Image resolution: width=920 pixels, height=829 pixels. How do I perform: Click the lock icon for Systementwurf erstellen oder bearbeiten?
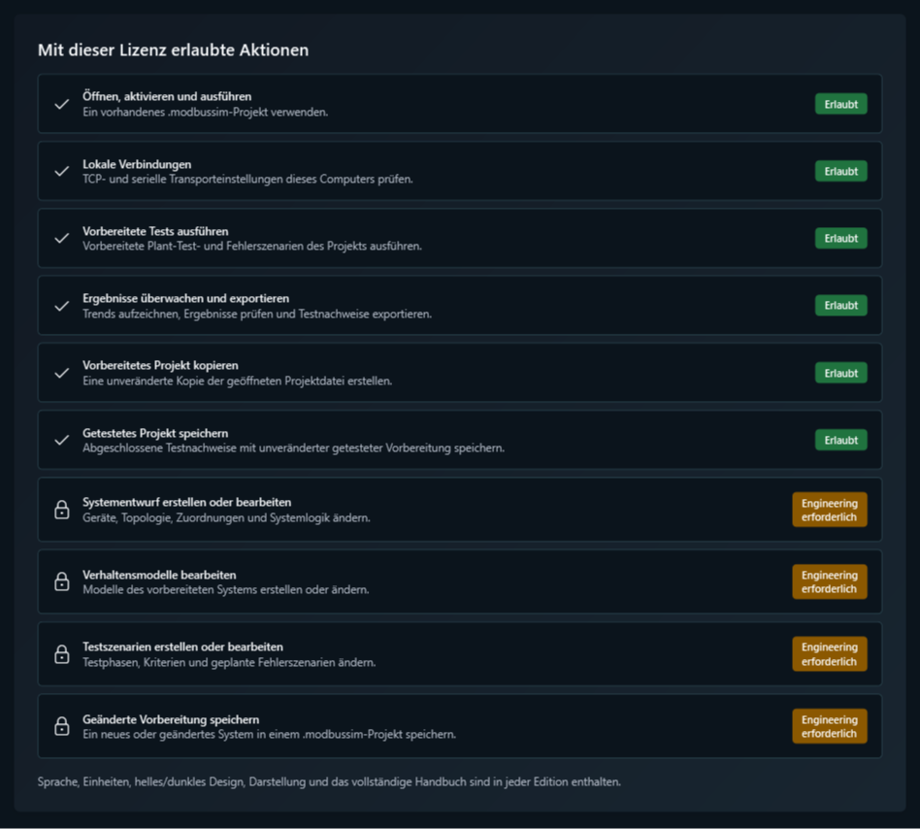point(61,510)
